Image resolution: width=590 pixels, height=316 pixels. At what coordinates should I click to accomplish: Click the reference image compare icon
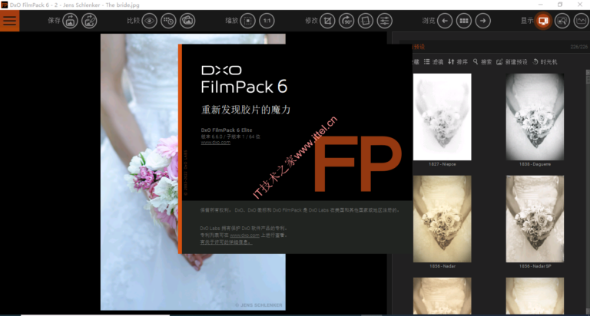tap(187, 21)
